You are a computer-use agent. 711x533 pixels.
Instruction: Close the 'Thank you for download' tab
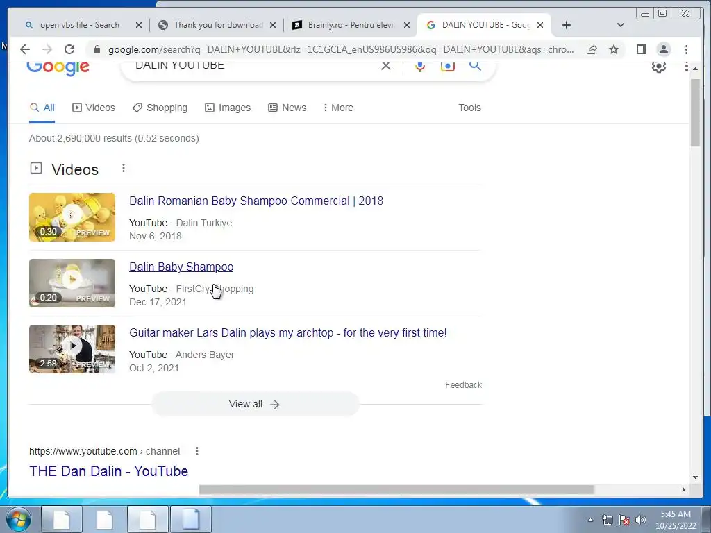272,25
